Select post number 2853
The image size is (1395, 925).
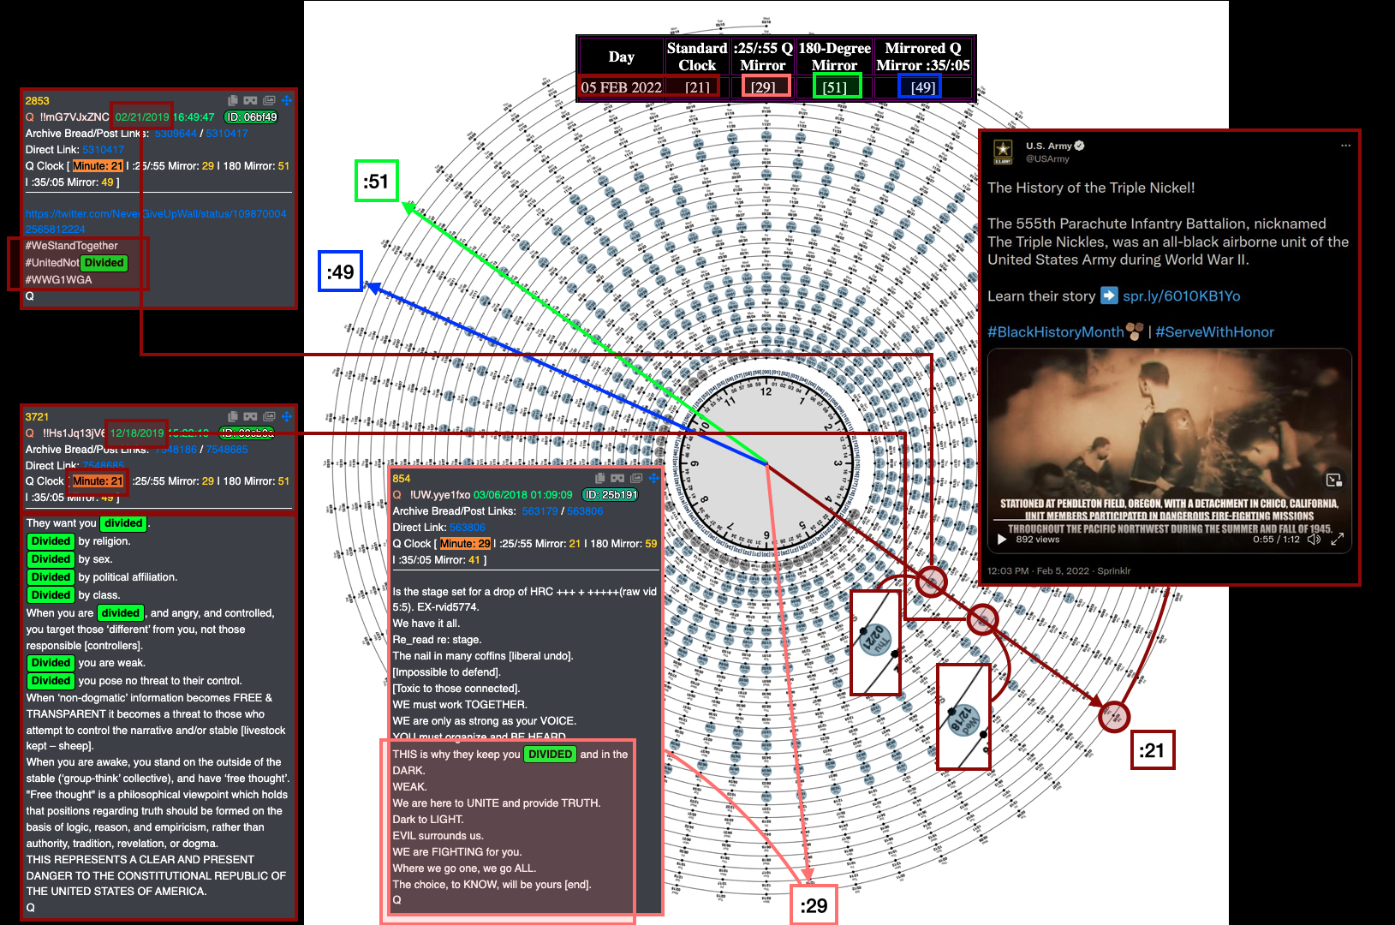coord(38,101)
